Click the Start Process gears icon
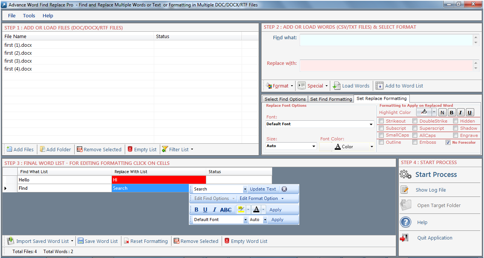The height and width of the screenshot is (258, 484). coord(406,174)
